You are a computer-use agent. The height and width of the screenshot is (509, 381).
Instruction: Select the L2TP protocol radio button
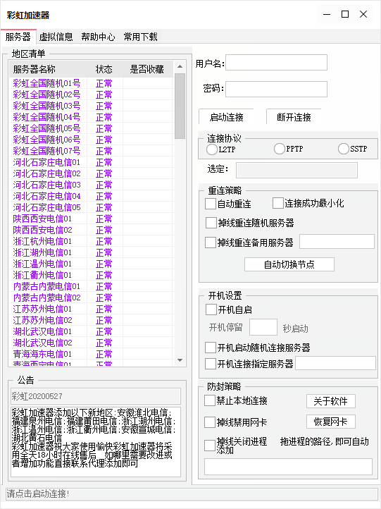[x=212, y=149]
